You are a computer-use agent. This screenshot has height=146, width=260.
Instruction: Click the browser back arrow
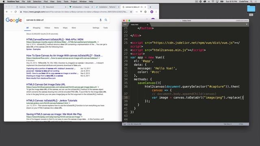pyautogui.click(x=7, y=12)
